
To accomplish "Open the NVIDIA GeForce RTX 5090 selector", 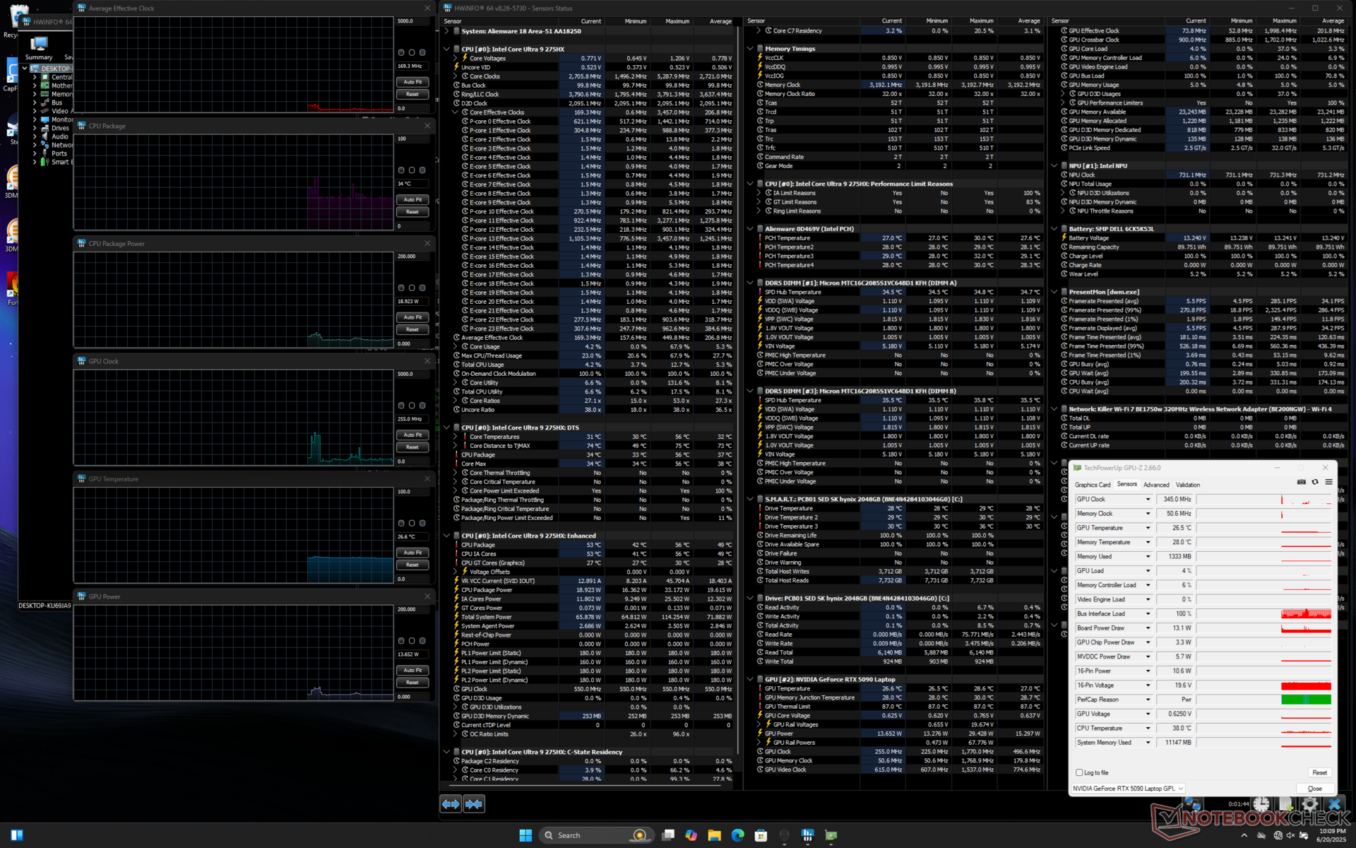I will [x=1128, y=789].
